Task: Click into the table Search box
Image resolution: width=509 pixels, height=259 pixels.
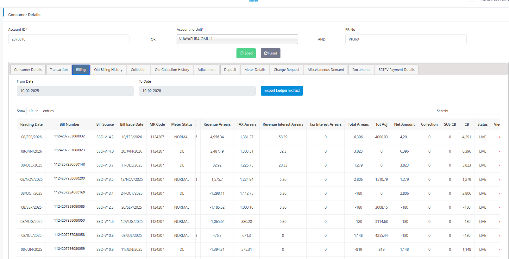Action: coord(474,111)
